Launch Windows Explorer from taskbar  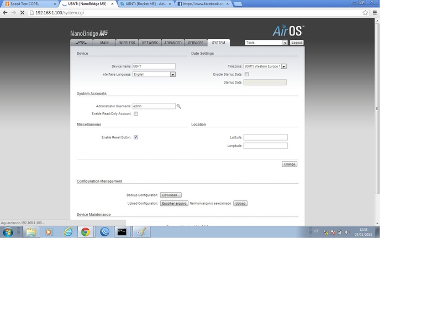tap(31, 232)
